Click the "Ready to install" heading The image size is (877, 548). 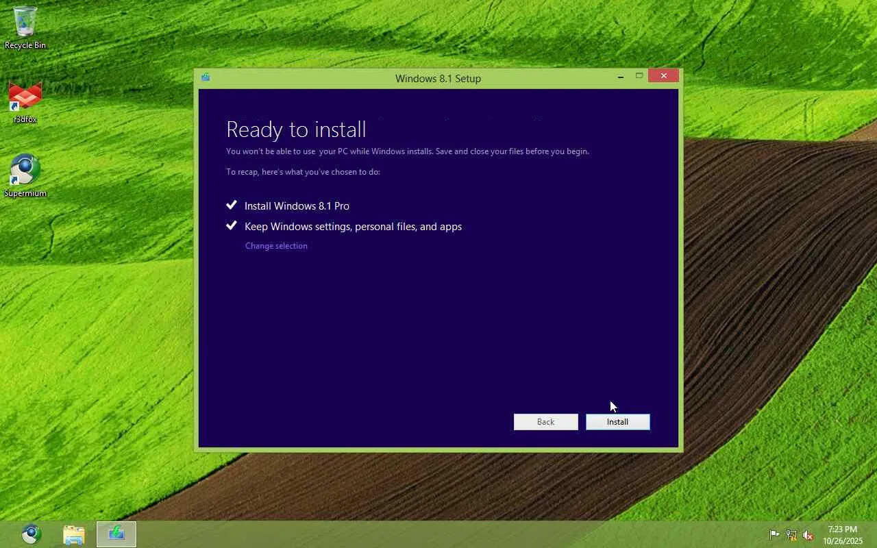tap(296, 129)
